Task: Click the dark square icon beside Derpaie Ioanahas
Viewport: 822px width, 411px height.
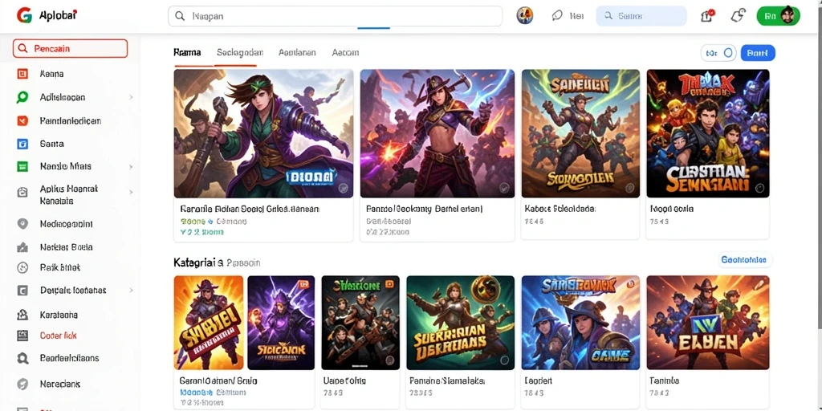Action: coord(22,290)
